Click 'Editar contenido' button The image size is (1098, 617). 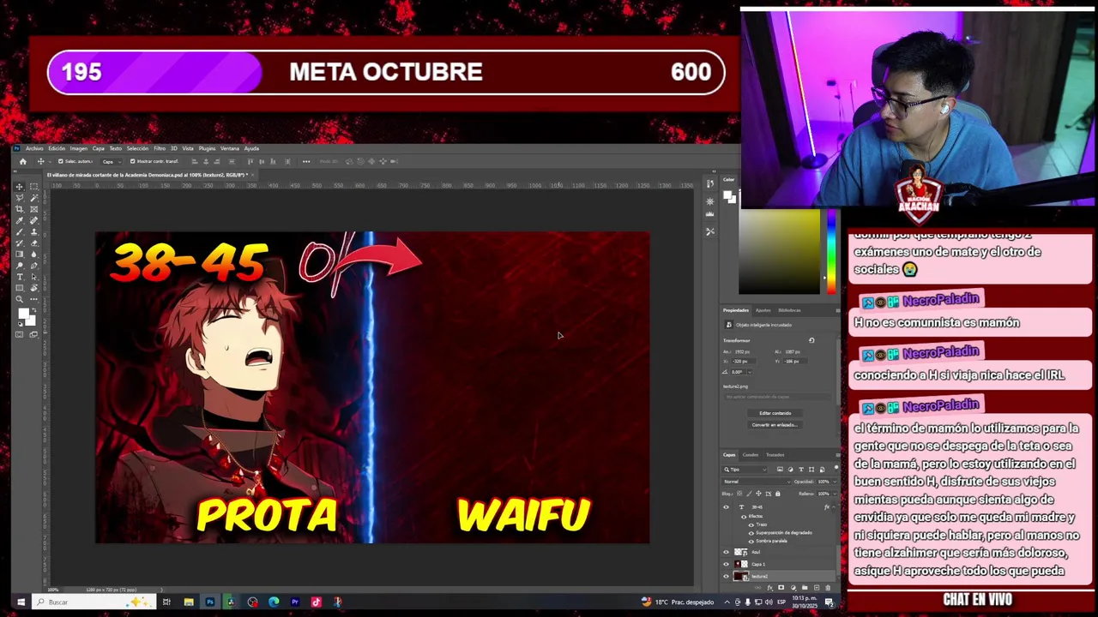click(775, 413)
